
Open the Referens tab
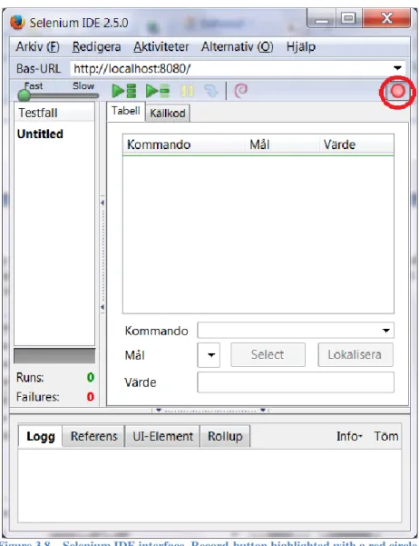(x=94, y=436)
